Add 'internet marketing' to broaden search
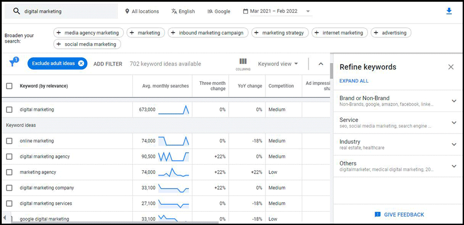The height and width of the screenshot is (225, 464). pos(339,33)
